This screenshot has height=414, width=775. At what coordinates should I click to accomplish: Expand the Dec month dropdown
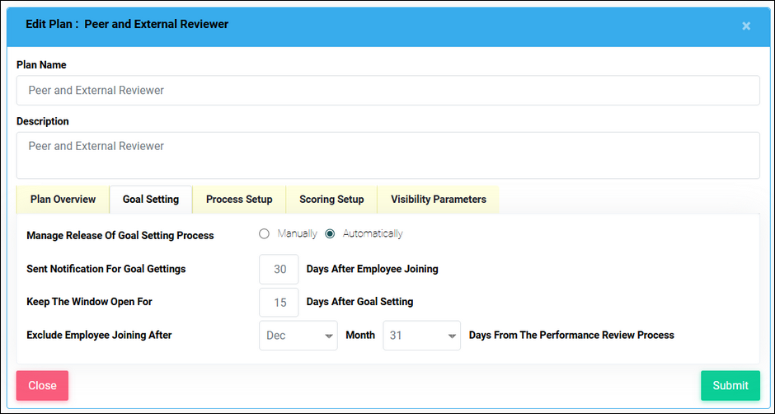[x=298, y=336]
